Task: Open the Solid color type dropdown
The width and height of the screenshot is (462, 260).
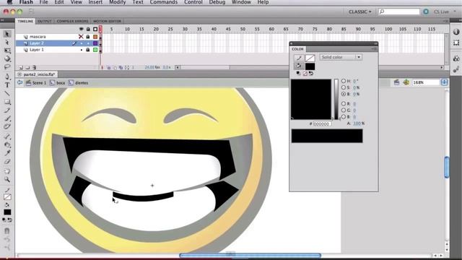Action: 341,57
